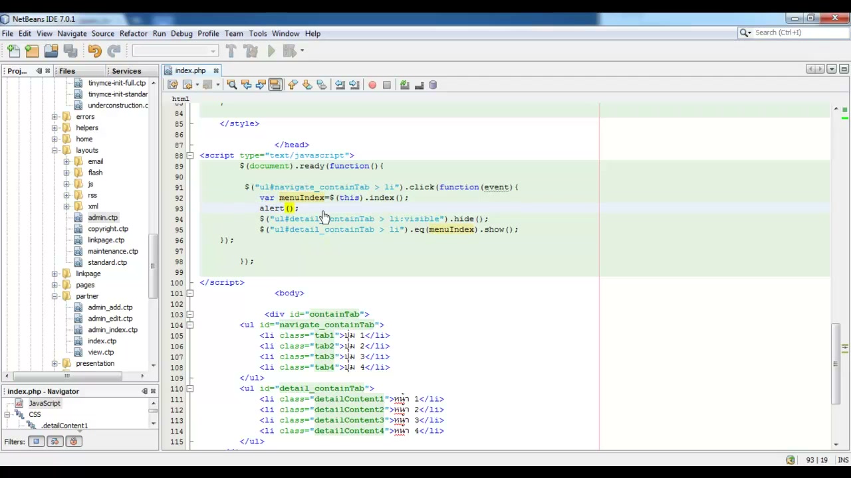Click the Debug Project icon

click(x=289, y=50)
